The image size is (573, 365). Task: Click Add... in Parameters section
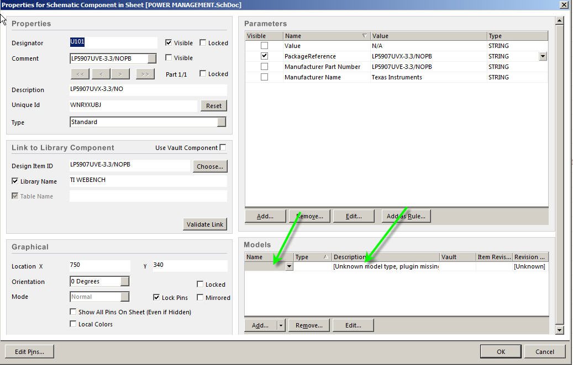click(265, 216)
